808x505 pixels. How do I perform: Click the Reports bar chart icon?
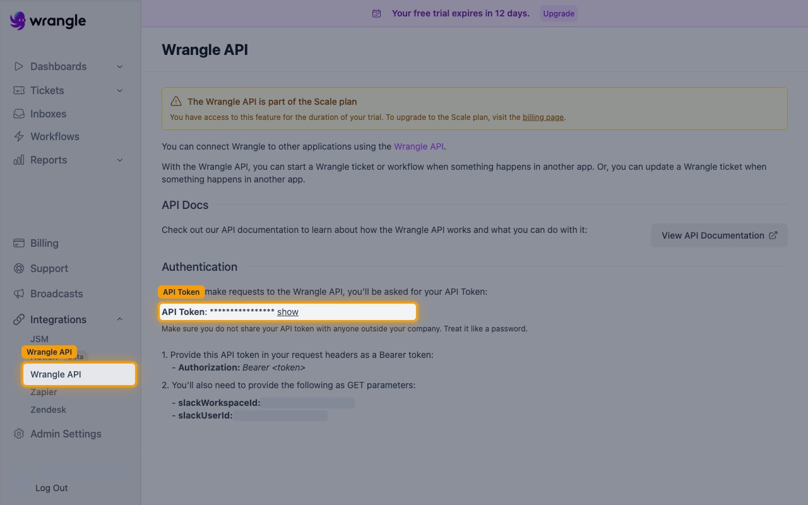(19, 160)
